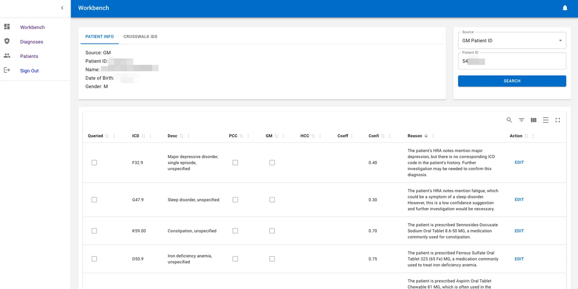Check the PCC checkbox for G47.9 row
578x289 pixels.
[235, 199]
